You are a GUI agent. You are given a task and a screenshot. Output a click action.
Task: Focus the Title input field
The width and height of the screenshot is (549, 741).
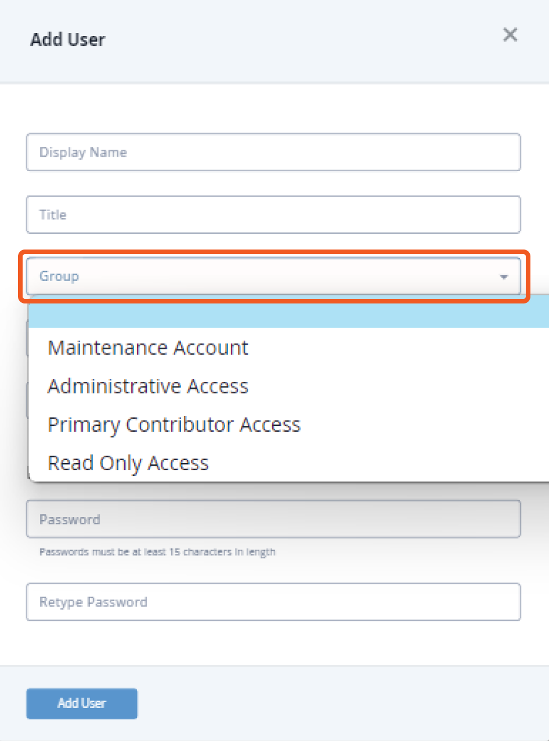coord(273,215)
